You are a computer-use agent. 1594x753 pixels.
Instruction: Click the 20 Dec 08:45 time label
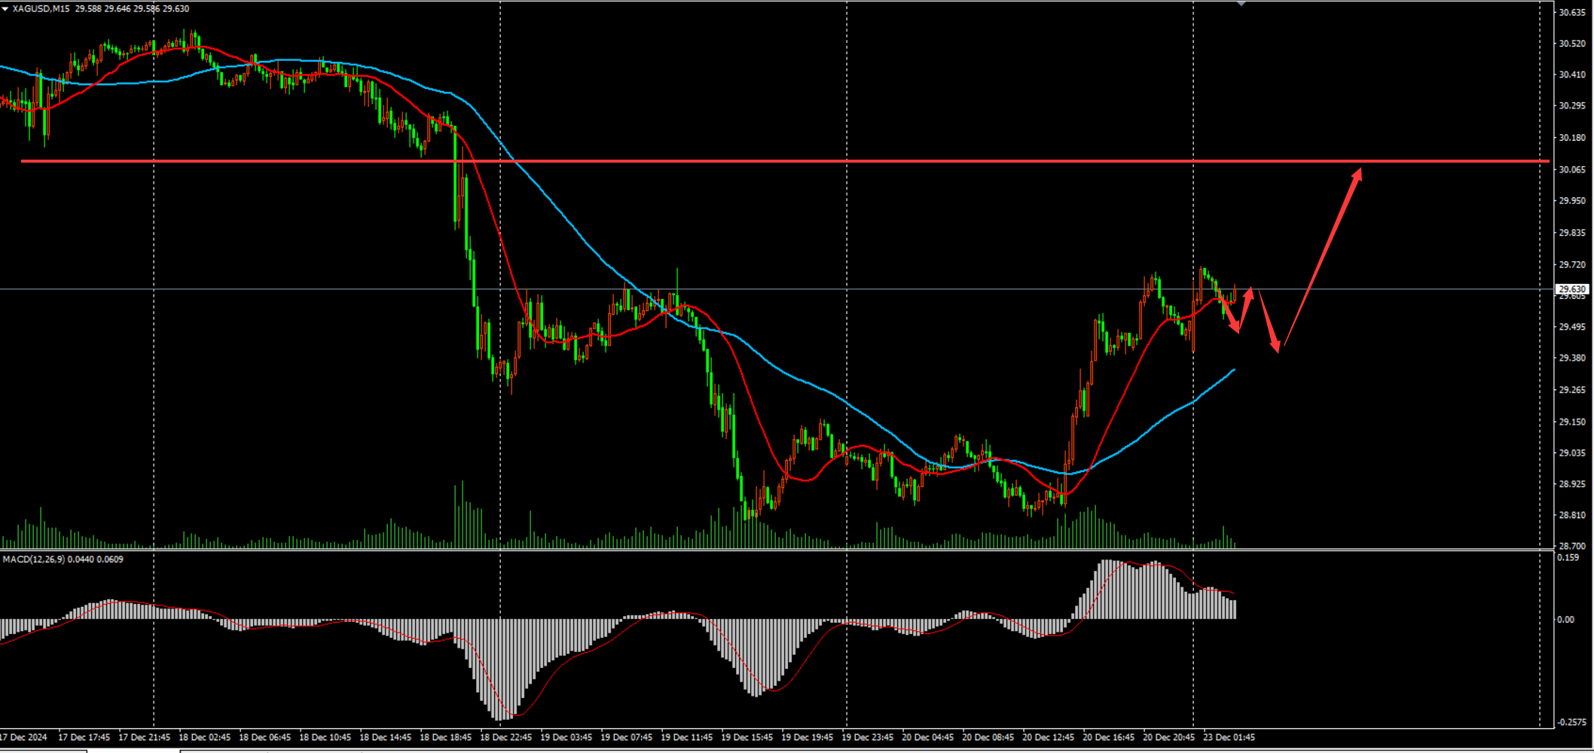[988, 737]
